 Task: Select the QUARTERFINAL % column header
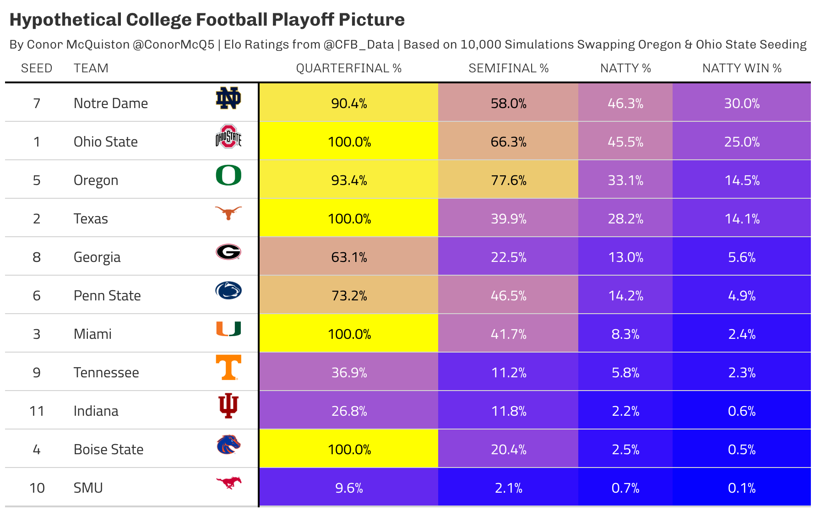tap(348, 68)
